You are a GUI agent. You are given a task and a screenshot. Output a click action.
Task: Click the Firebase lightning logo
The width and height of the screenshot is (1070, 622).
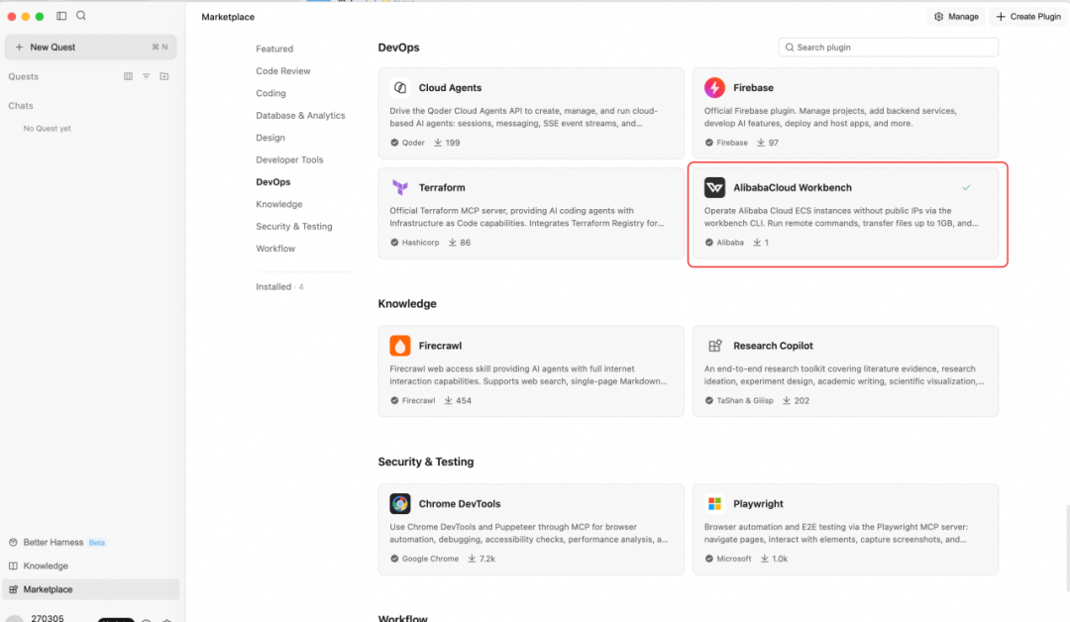(714, 87)
